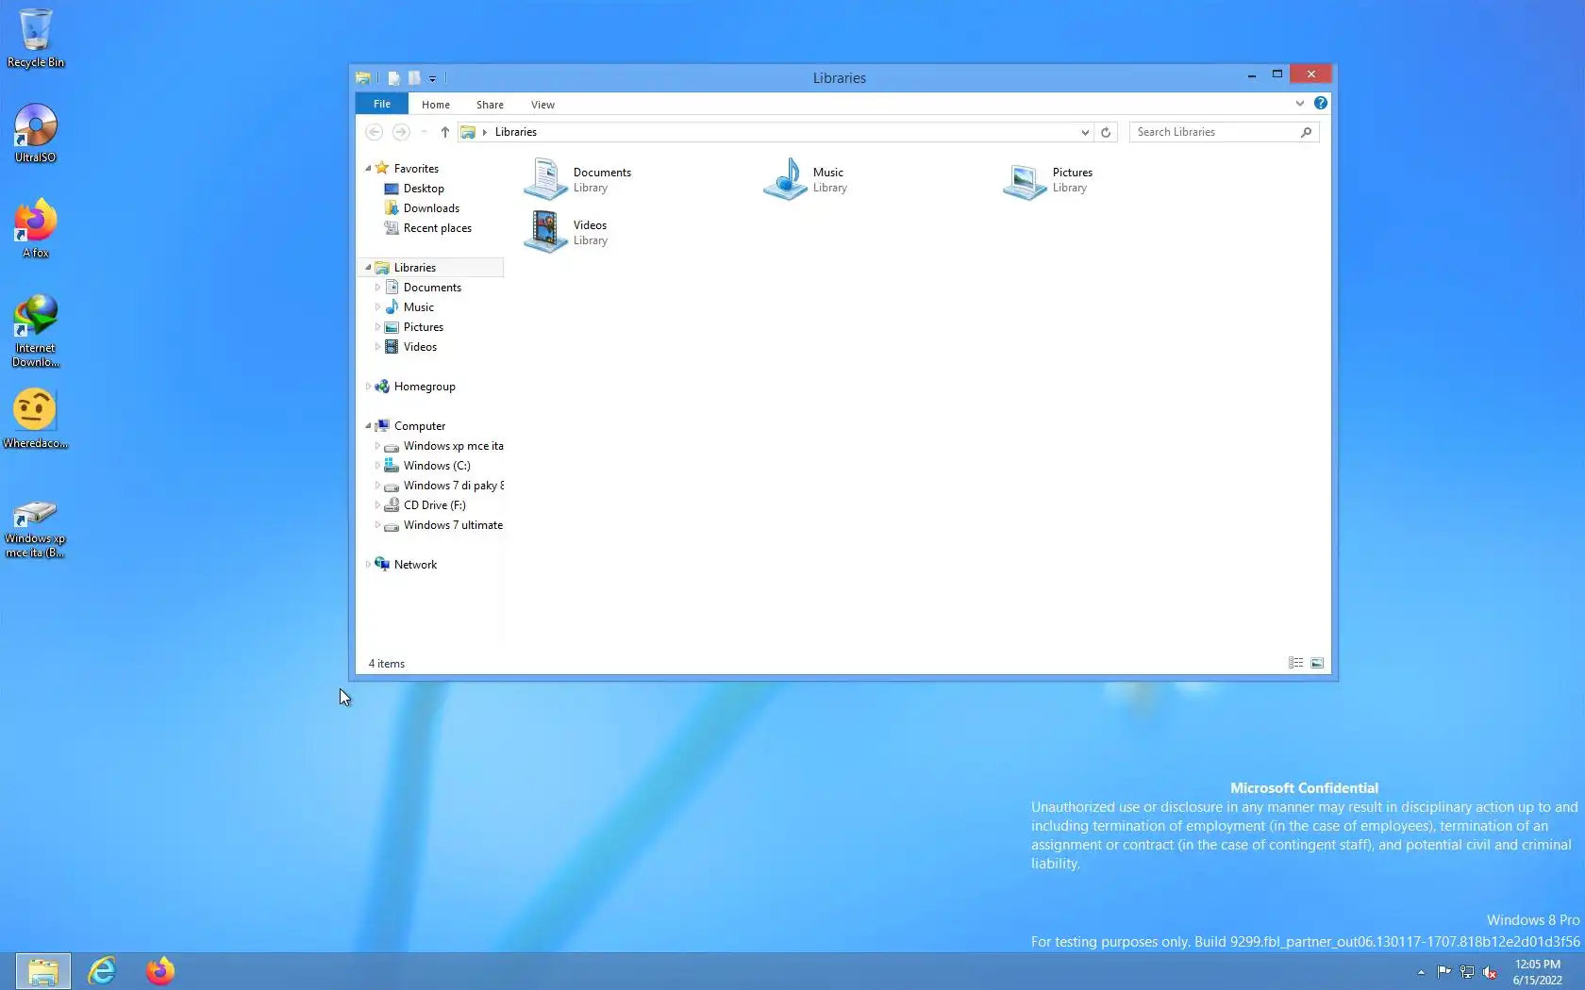Click the Forward navigation arrow
This screenshot has width=1585, height=990.
coord(401,132)
